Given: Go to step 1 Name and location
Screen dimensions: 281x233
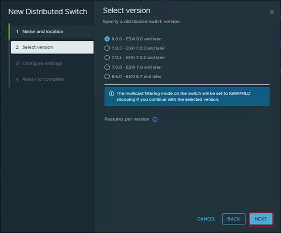Looking at the screenshot, I should (x=52, y=32).
